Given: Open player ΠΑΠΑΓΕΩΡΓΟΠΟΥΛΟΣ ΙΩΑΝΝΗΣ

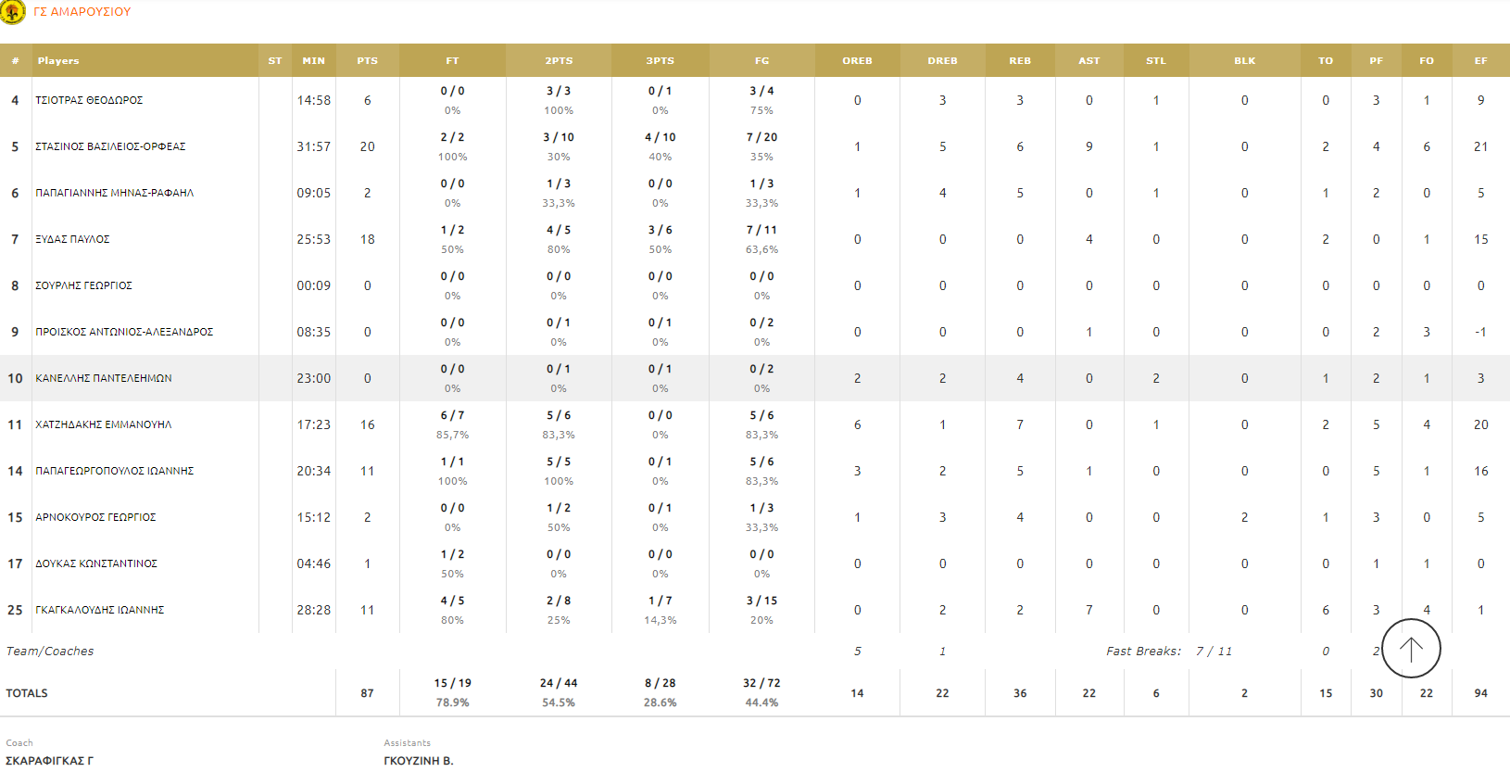Looking at the screenshot, I should pos(114,471).
